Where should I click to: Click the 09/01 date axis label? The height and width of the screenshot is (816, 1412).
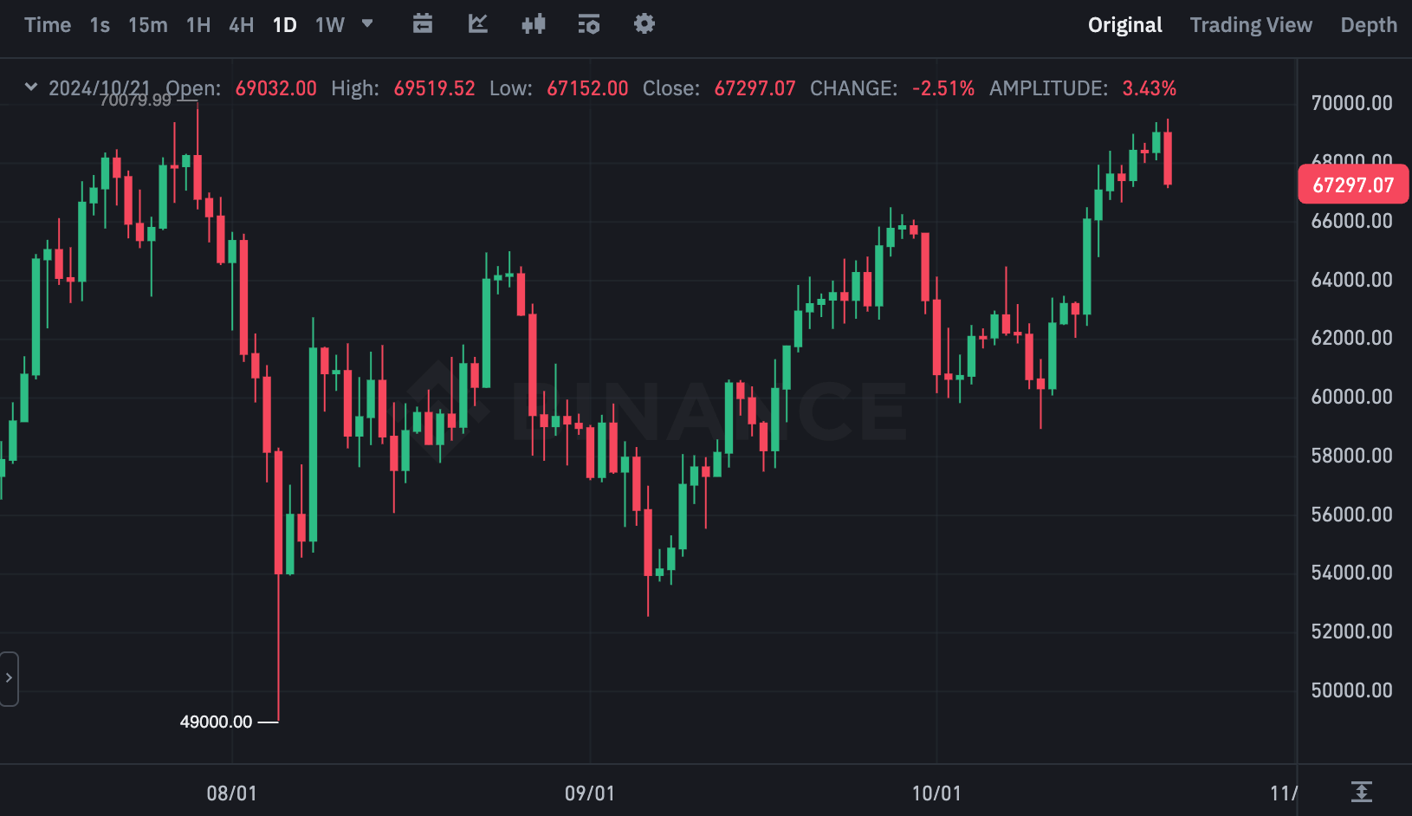590,793
